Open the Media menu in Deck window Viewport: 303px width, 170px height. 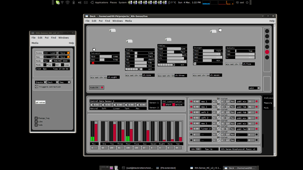coord(128,21)
